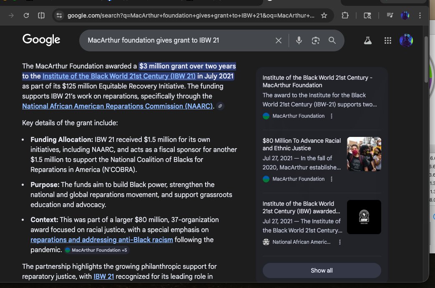Screen dimensions: 435x288
Task: Click into the Google search query field
Action: [x=178, y=40]
